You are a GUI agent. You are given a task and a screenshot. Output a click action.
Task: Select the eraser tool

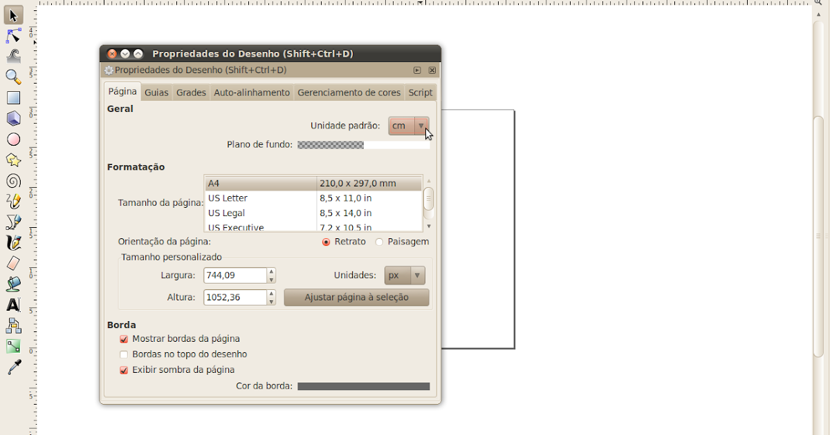(13, 264)
